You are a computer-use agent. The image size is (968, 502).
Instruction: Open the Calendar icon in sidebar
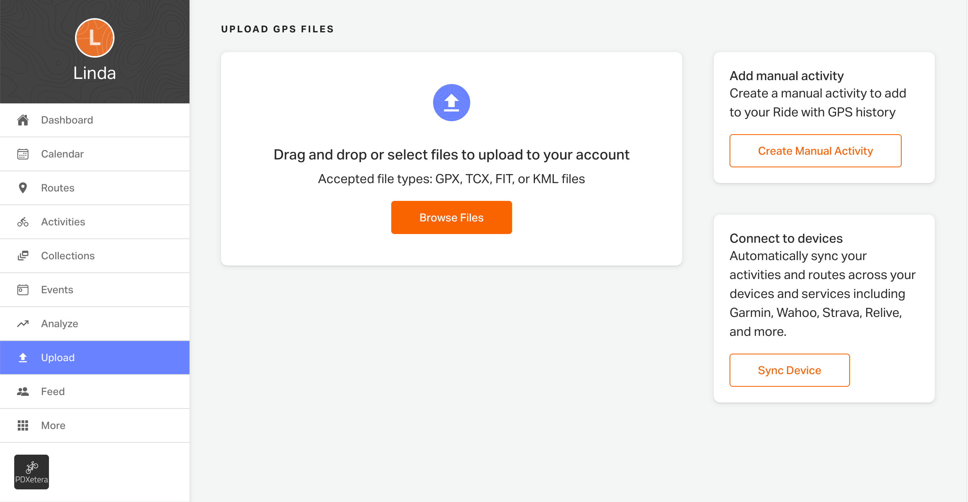pos(23,154)
